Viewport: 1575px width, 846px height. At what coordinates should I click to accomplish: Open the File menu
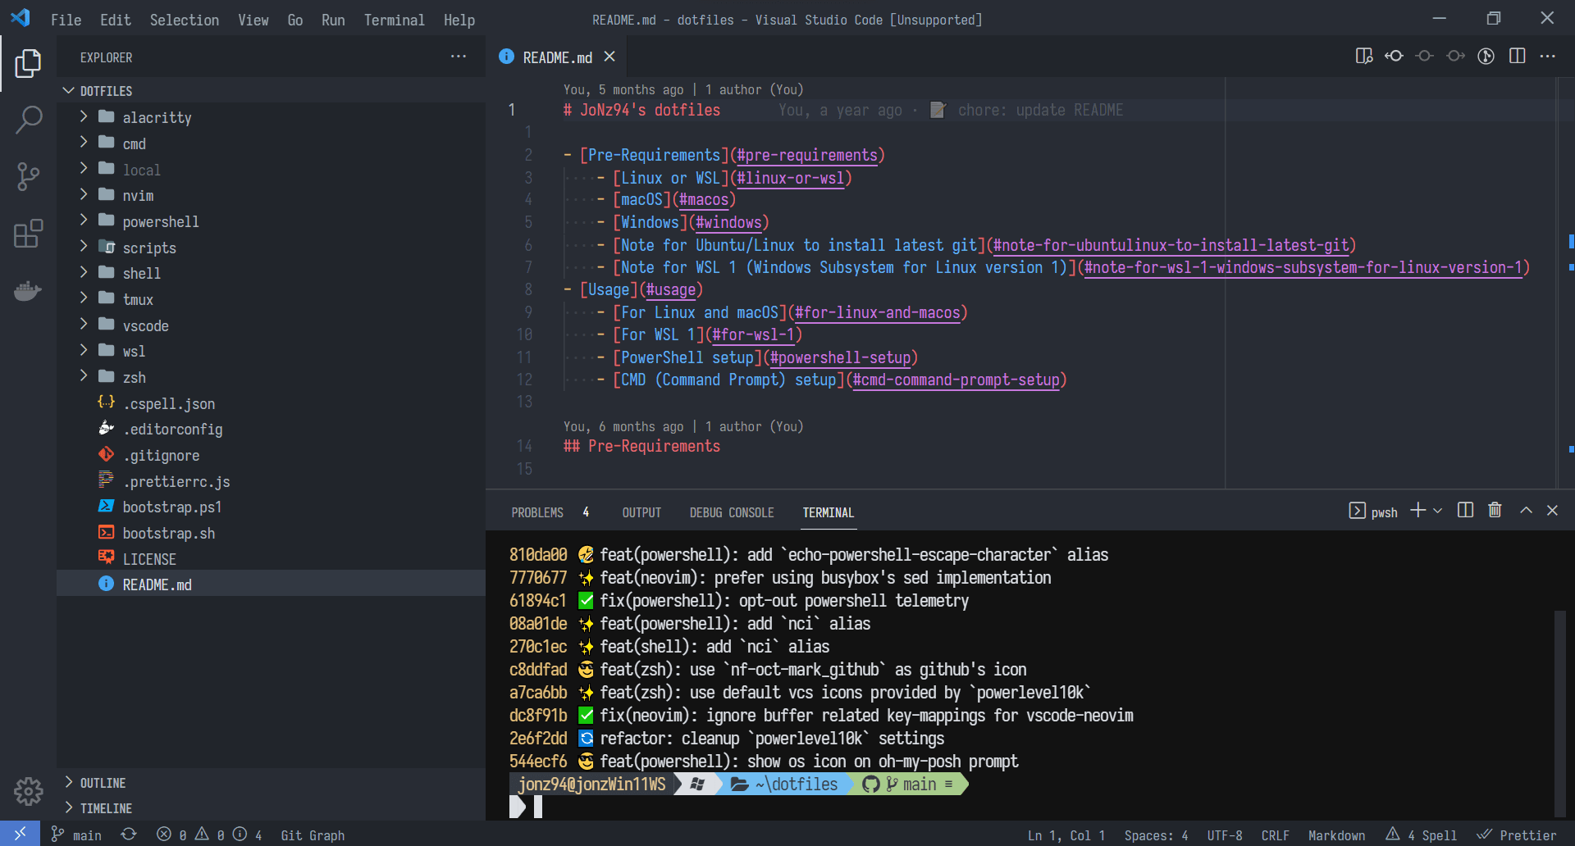[66, 20]
